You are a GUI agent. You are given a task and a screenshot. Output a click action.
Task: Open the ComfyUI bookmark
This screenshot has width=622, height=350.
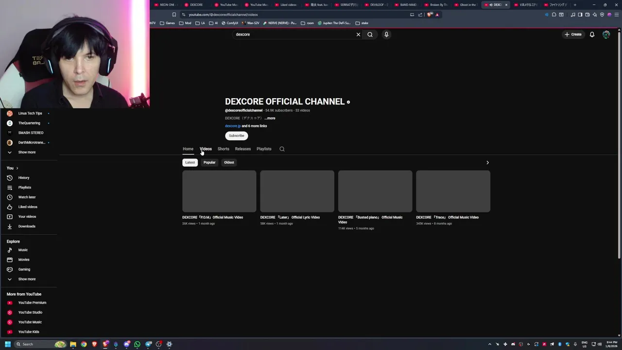(230, 23)
